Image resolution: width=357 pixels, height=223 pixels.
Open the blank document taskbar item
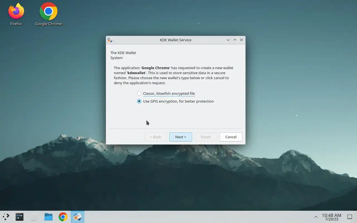pyautogui.click(x=34, y=217)
